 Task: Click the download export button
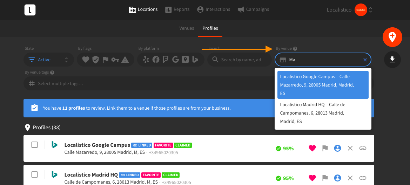pyautogui.click(x=392, y=60)
